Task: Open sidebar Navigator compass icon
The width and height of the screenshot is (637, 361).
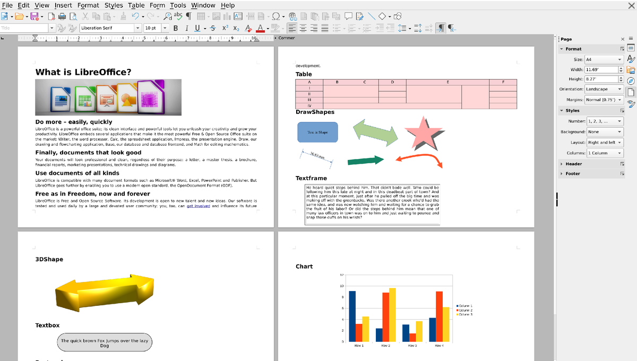Action: (631, 81)
